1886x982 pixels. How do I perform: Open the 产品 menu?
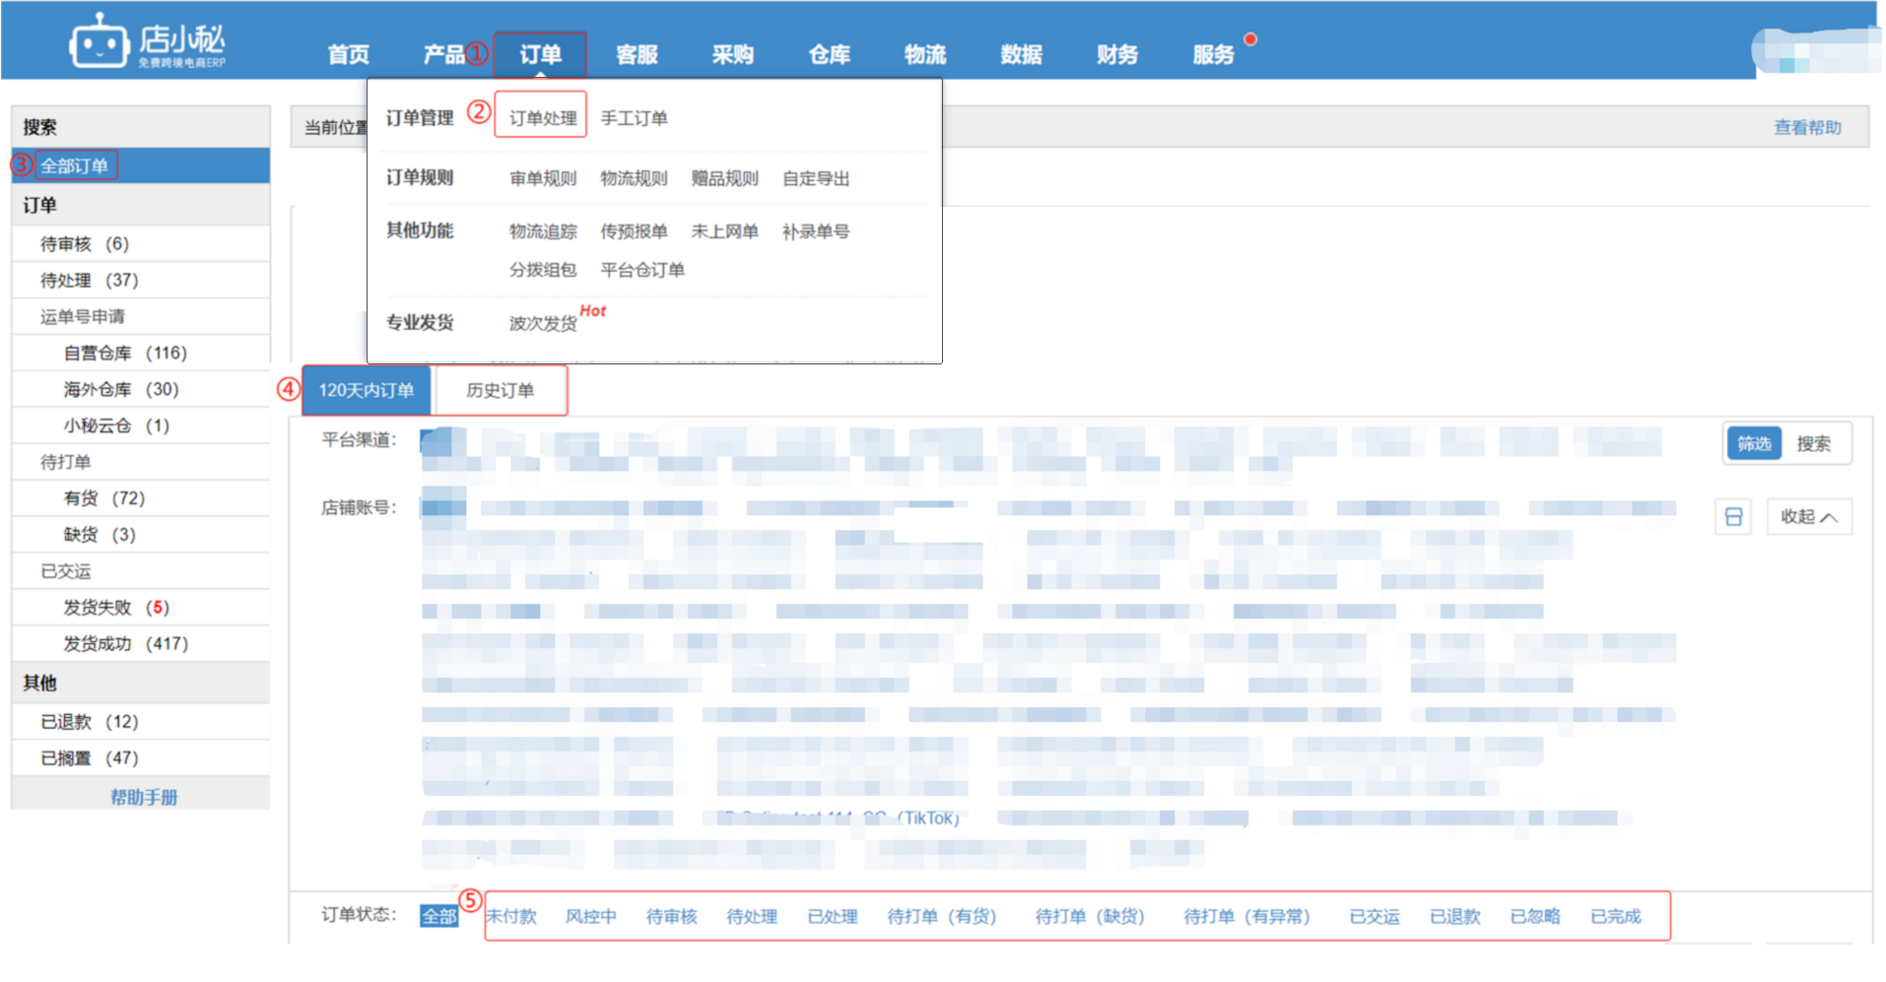pos(443,54)
